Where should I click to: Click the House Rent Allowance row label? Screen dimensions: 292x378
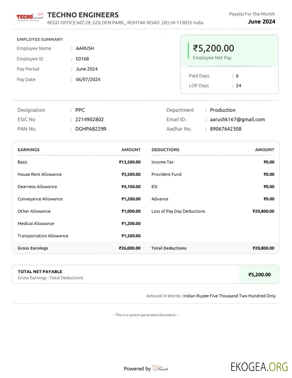coord(39,174)
